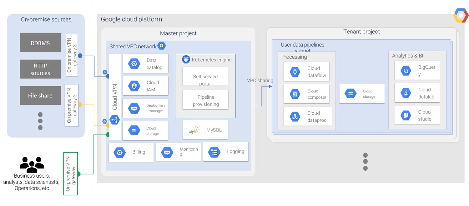Screen dimensions: 469x206
Task: Toggle the blue connector dot on On premise VPN gateway 3
Action: click(81, 56)
